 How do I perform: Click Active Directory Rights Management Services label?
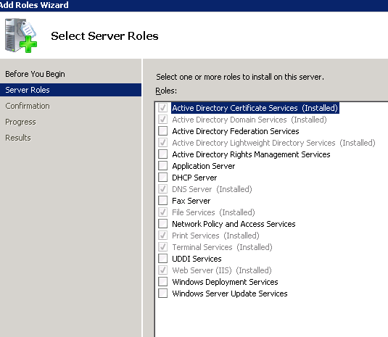[251, 154]
